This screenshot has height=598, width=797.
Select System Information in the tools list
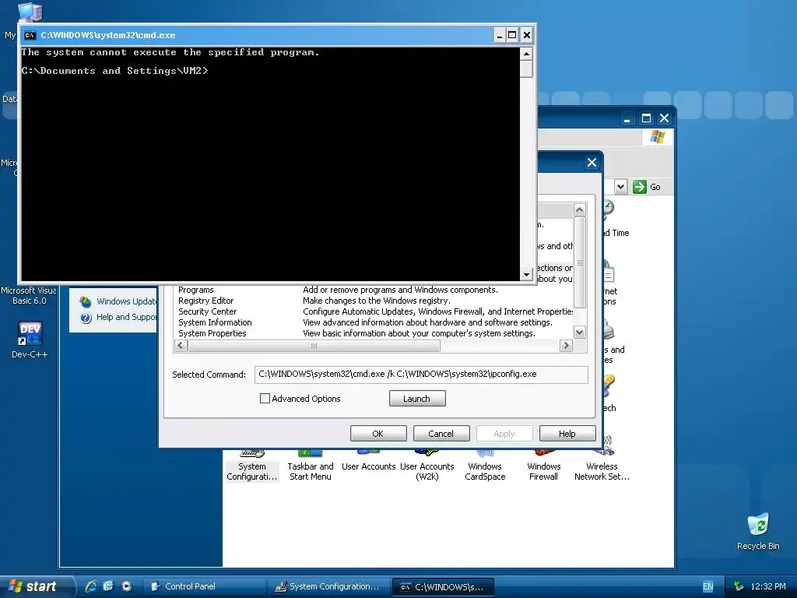pyautogui.click(x=215, y=322)
